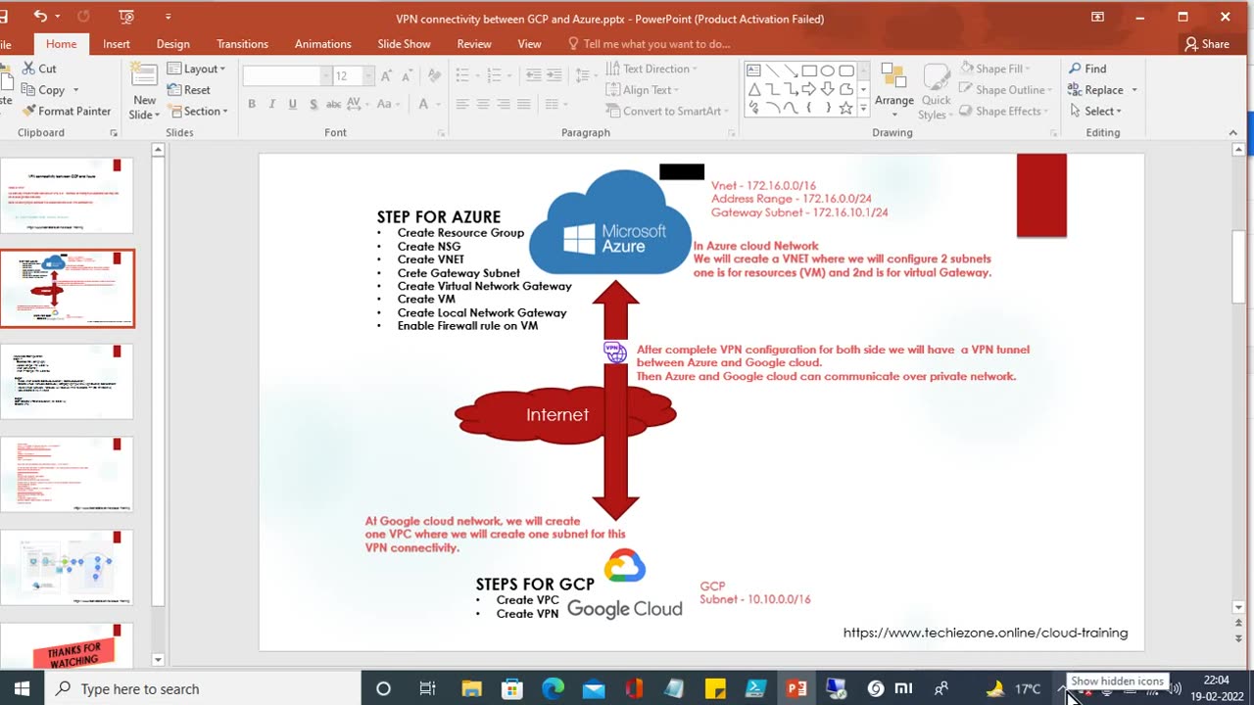The height and width of the screenshot is (705, 1254).
Task: Choose the Down Arrow shape
Action: [x=828, y=89]
